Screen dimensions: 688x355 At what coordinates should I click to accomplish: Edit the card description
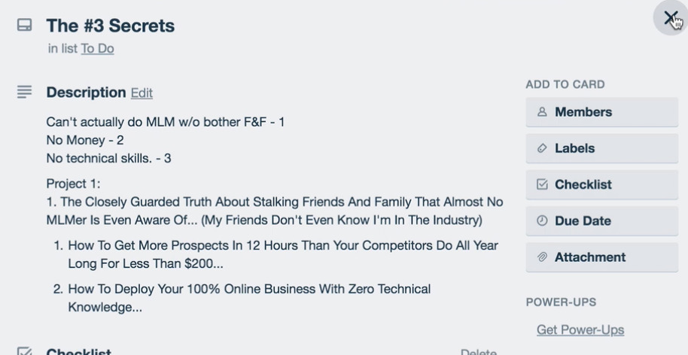[142, 93]
